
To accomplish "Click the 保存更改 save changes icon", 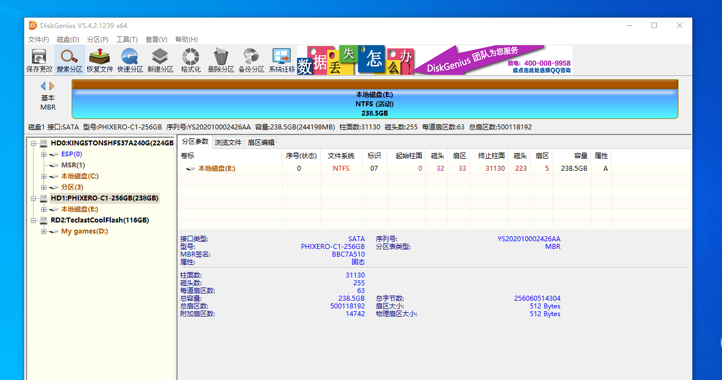I will 39,60.
